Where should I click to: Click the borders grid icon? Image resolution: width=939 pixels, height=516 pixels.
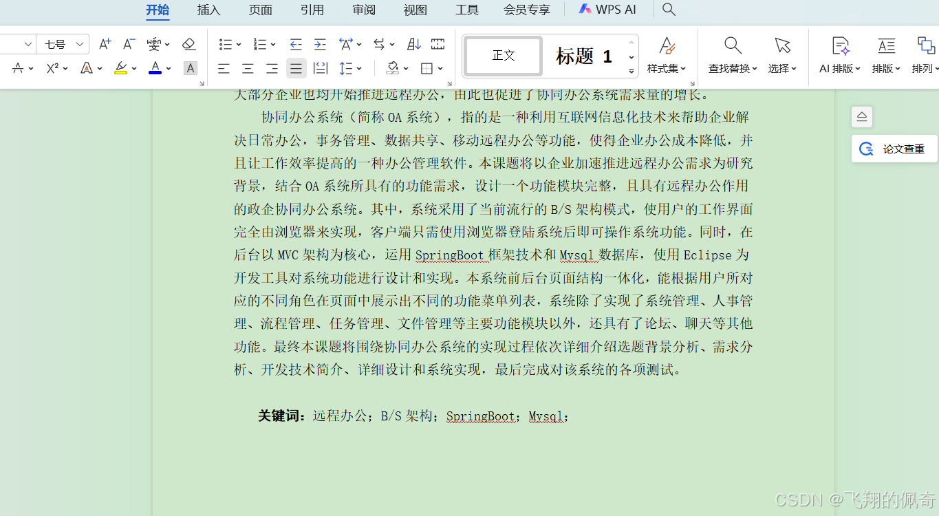[x=427, y=68]
